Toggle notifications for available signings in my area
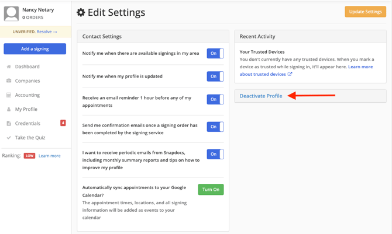The width and height of the screenshot is (392, 234). (x=215, y=53)
